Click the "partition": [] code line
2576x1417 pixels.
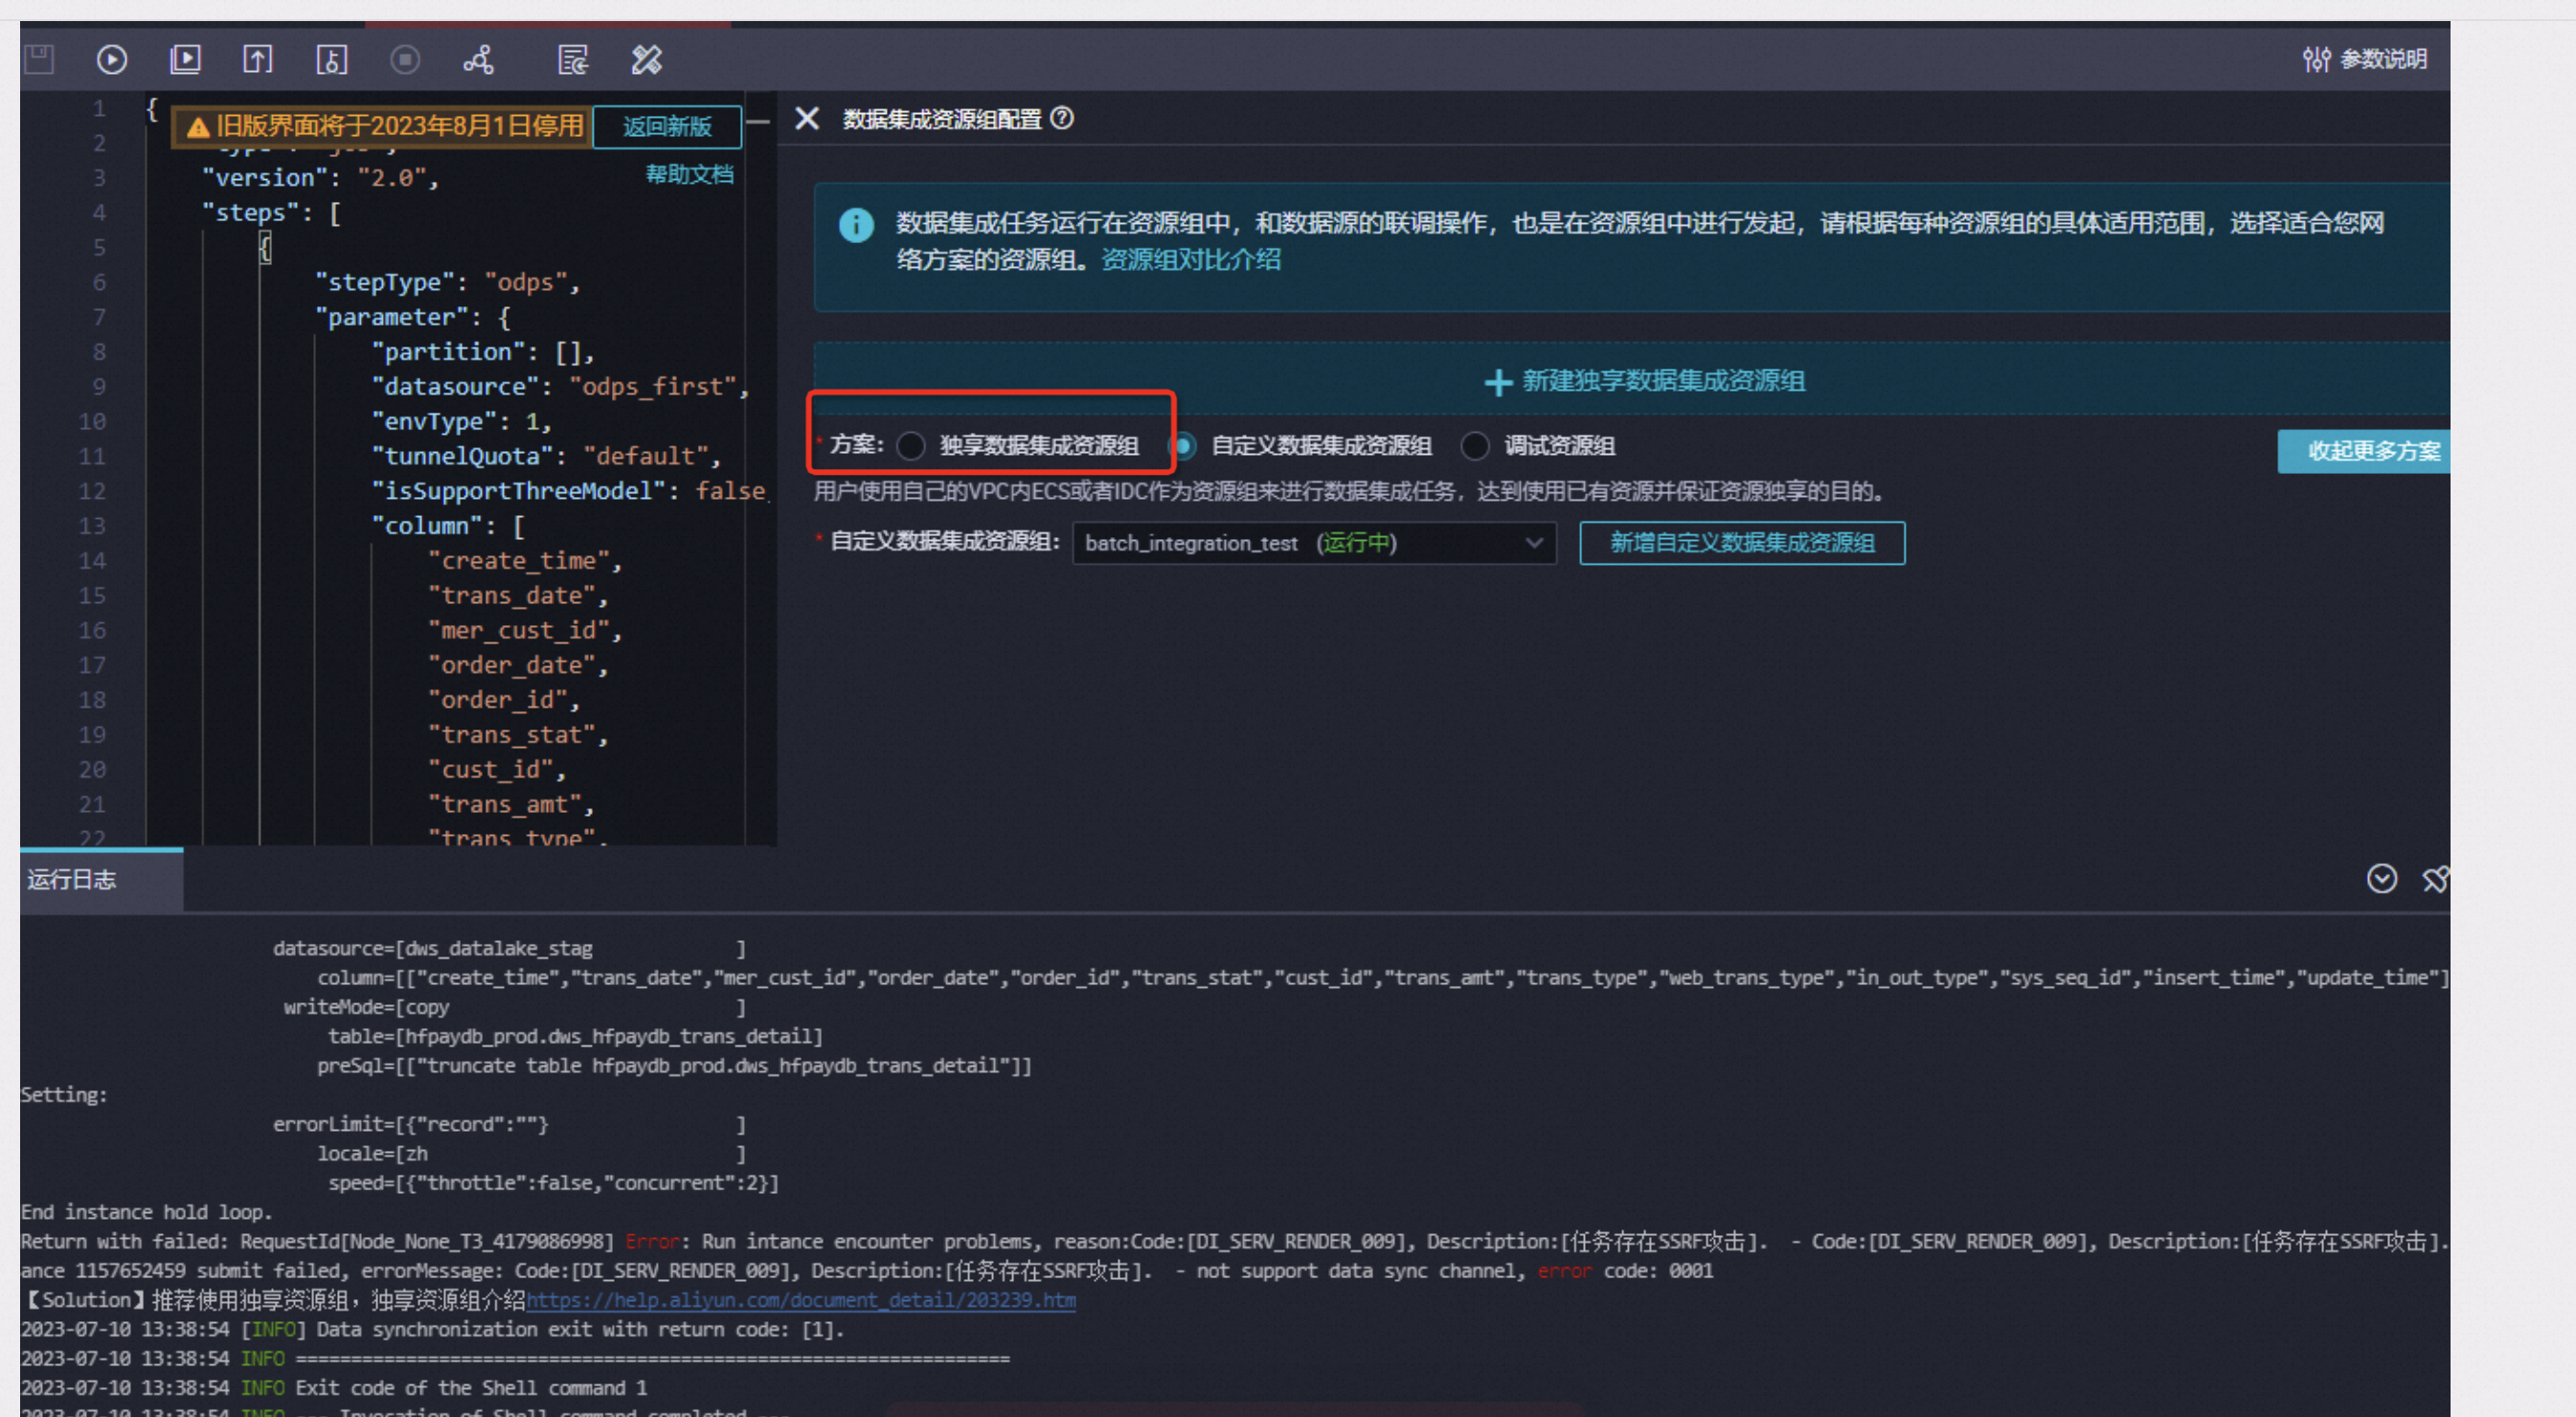tap(483, 352)
